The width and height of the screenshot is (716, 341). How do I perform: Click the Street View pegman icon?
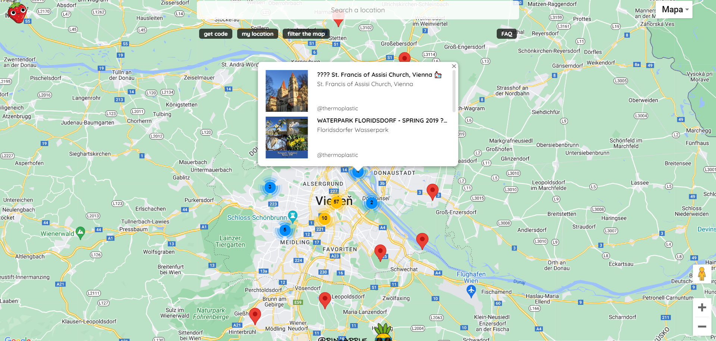702,274
